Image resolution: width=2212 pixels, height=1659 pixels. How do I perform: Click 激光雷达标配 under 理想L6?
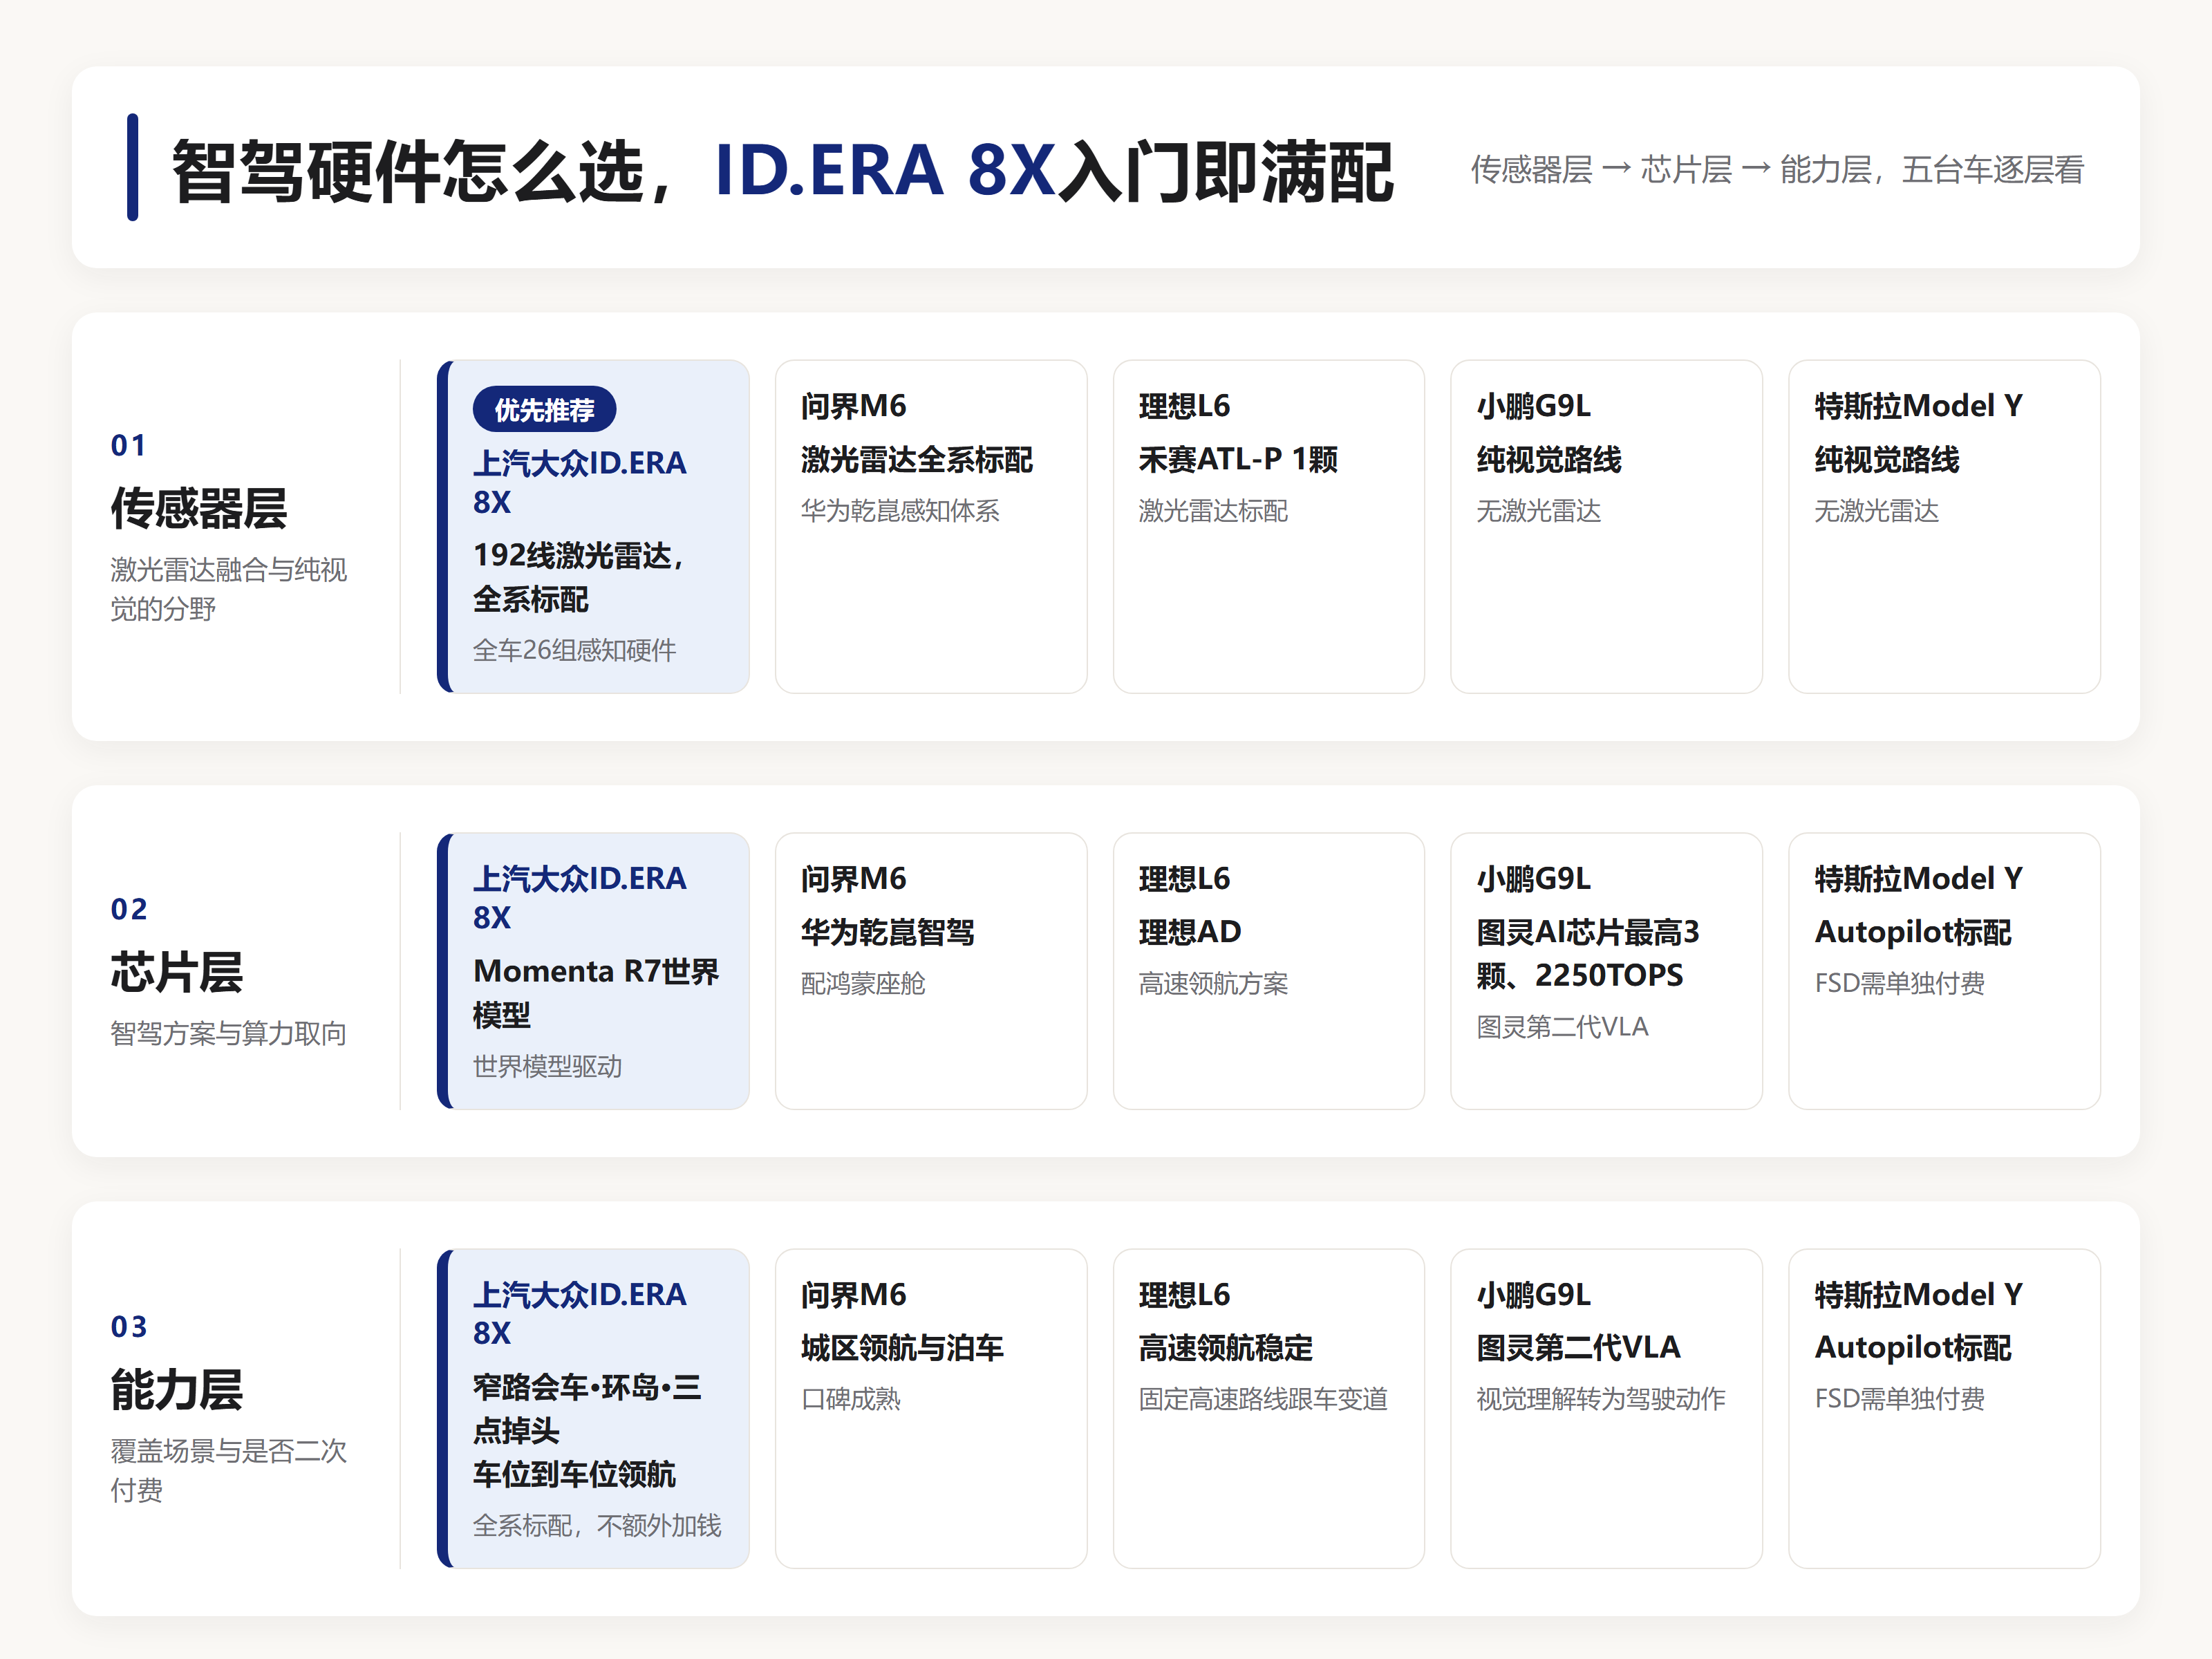pos(1213,511)
